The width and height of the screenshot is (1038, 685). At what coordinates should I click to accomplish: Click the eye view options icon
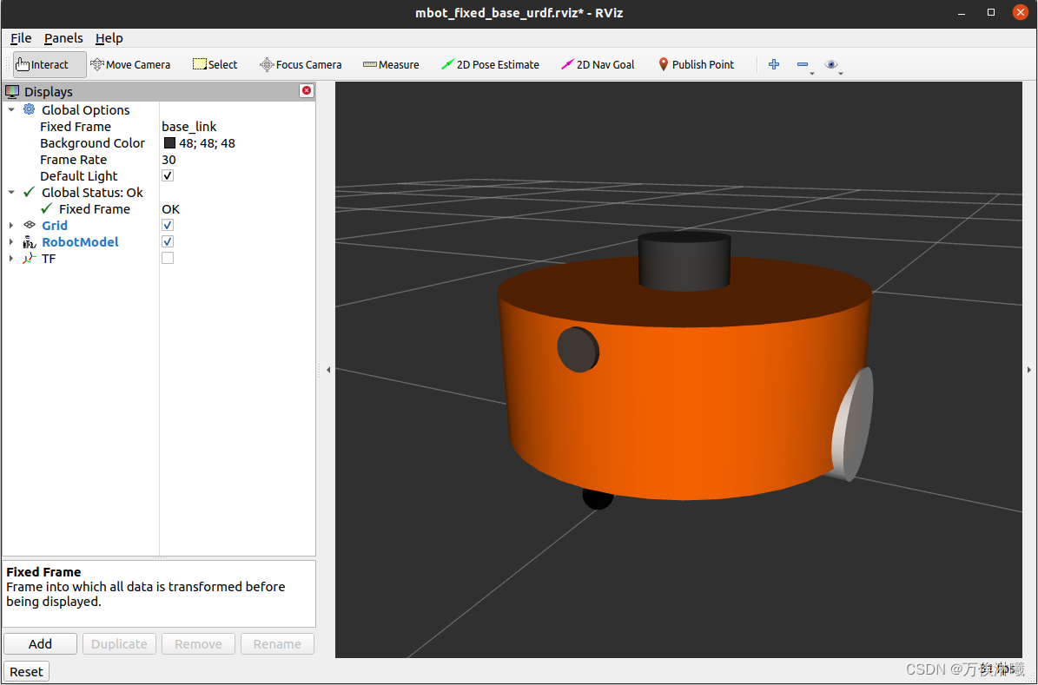click(x=830, y=64)
